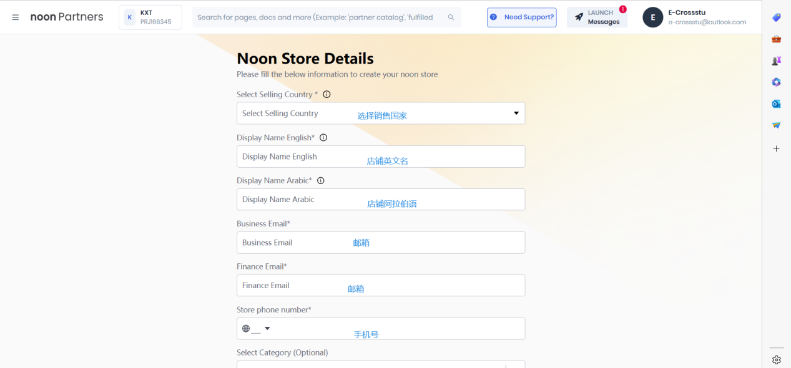
Task: Expand the Select Selling Country dropdown
Action: (516, 113)
